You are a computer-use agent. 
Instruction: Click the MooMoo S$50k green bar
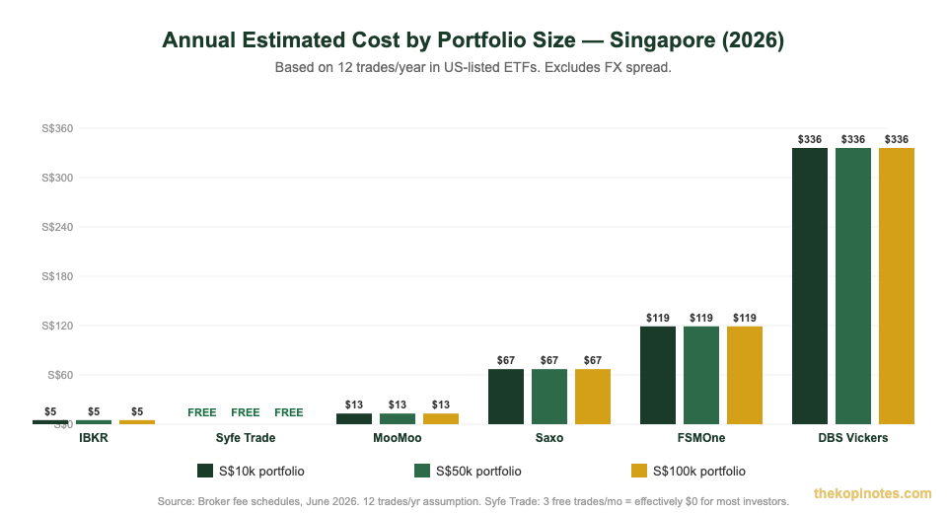coord(398,418)
